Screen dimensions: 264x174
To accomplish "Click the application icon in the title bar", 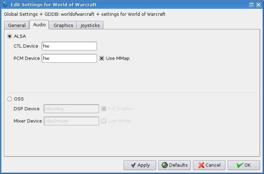I will pyautogui.click(x=5, y=5).
